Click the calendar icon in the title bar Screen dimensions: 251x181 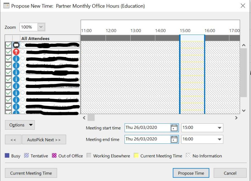[6, 6]
